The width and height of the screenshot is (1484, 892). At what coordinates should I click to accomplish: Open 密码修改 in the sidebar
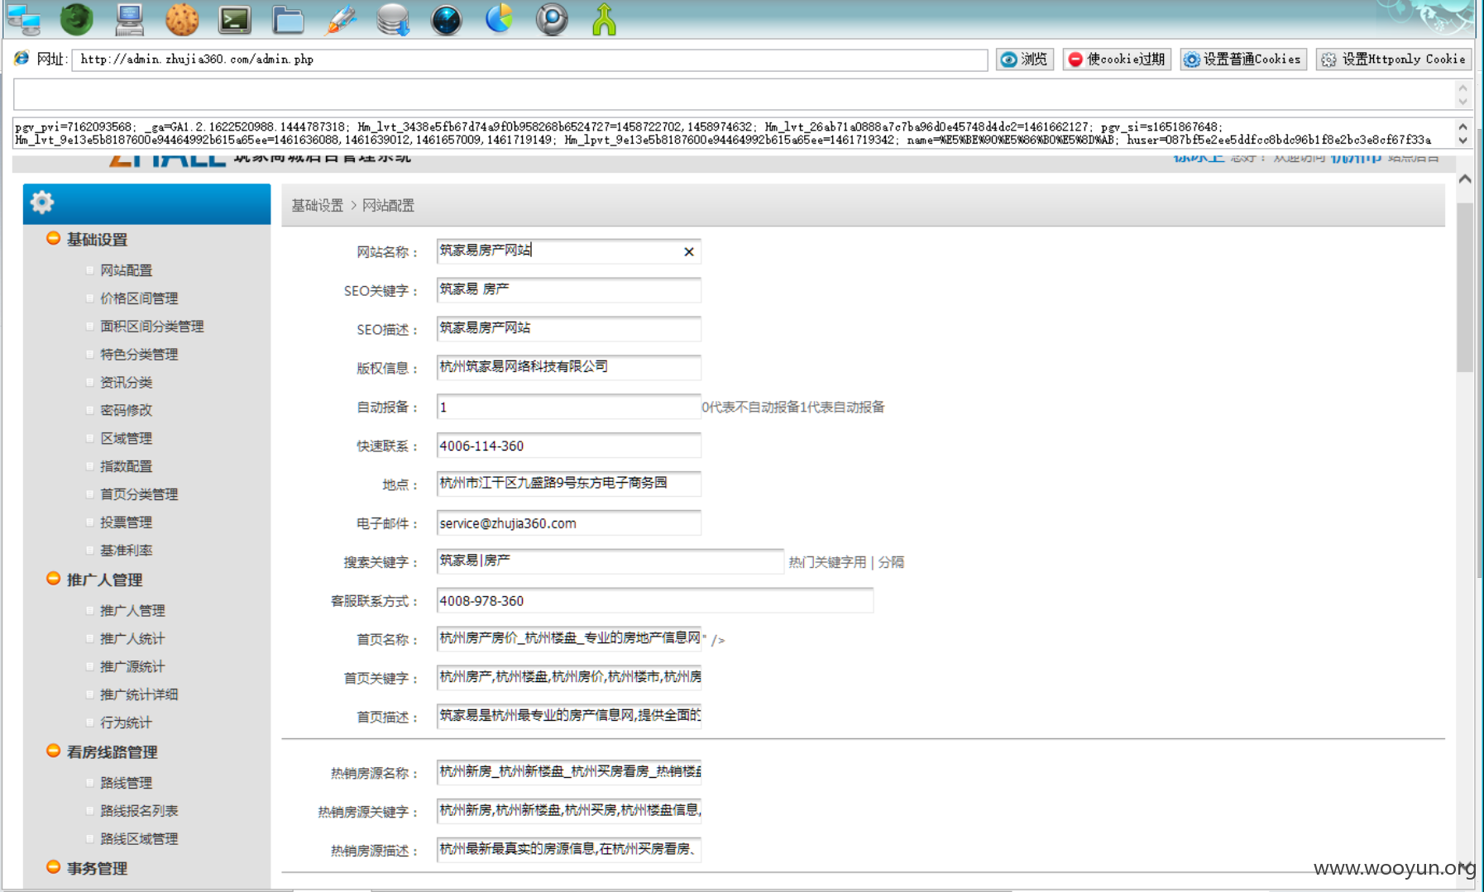pos(127,410)
